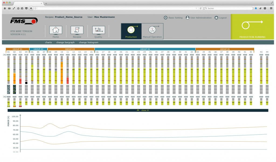
Task: Switch to Manual Operation tab
Action: (152, 31)
